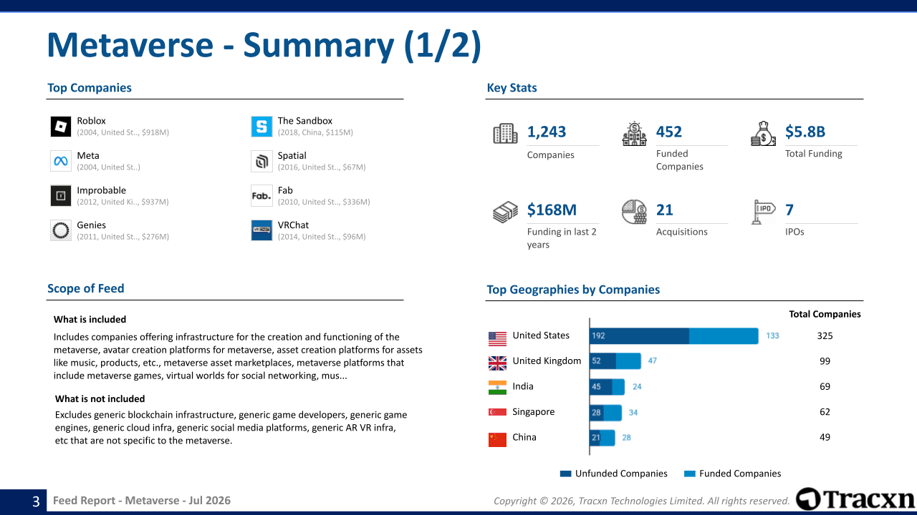Click the Total Funding money bag icon
Viewport: 917px width, 515px height.
tap(763, 134)
